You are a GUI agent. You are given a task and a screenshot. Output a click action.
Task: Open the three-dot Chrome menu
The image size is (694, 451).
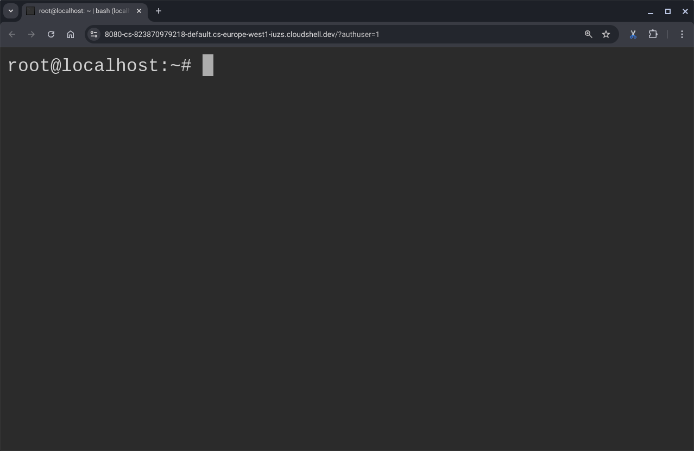point(682,34)
